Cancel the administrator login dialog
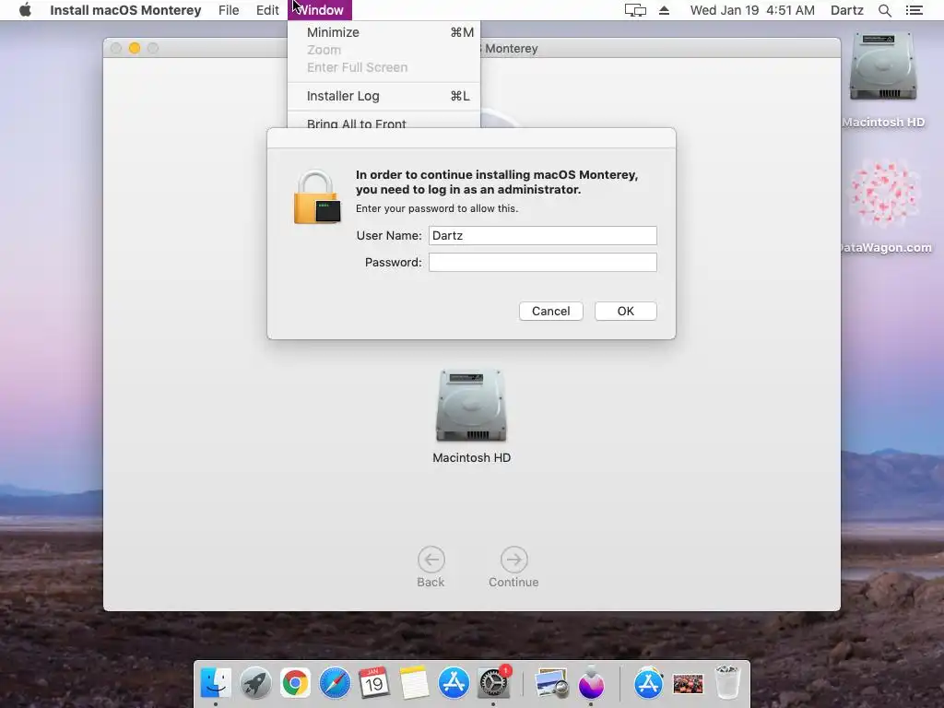The width and height of the screenshot is (944, 708). 551,312
